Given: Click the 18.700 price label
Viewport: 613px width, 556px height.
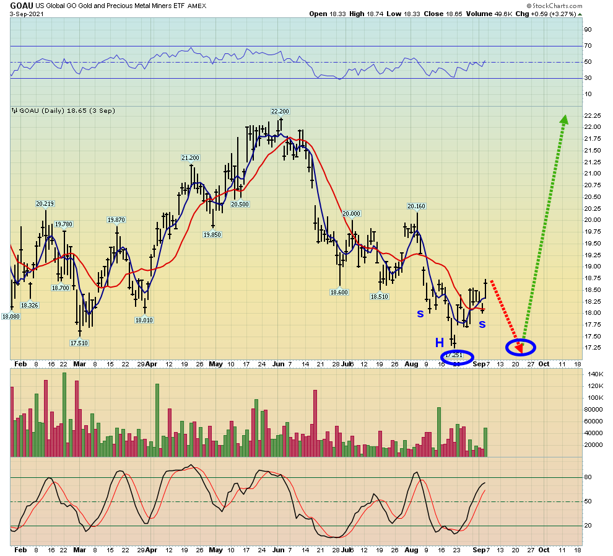Looking at the screenshot, I should (61, 288).
